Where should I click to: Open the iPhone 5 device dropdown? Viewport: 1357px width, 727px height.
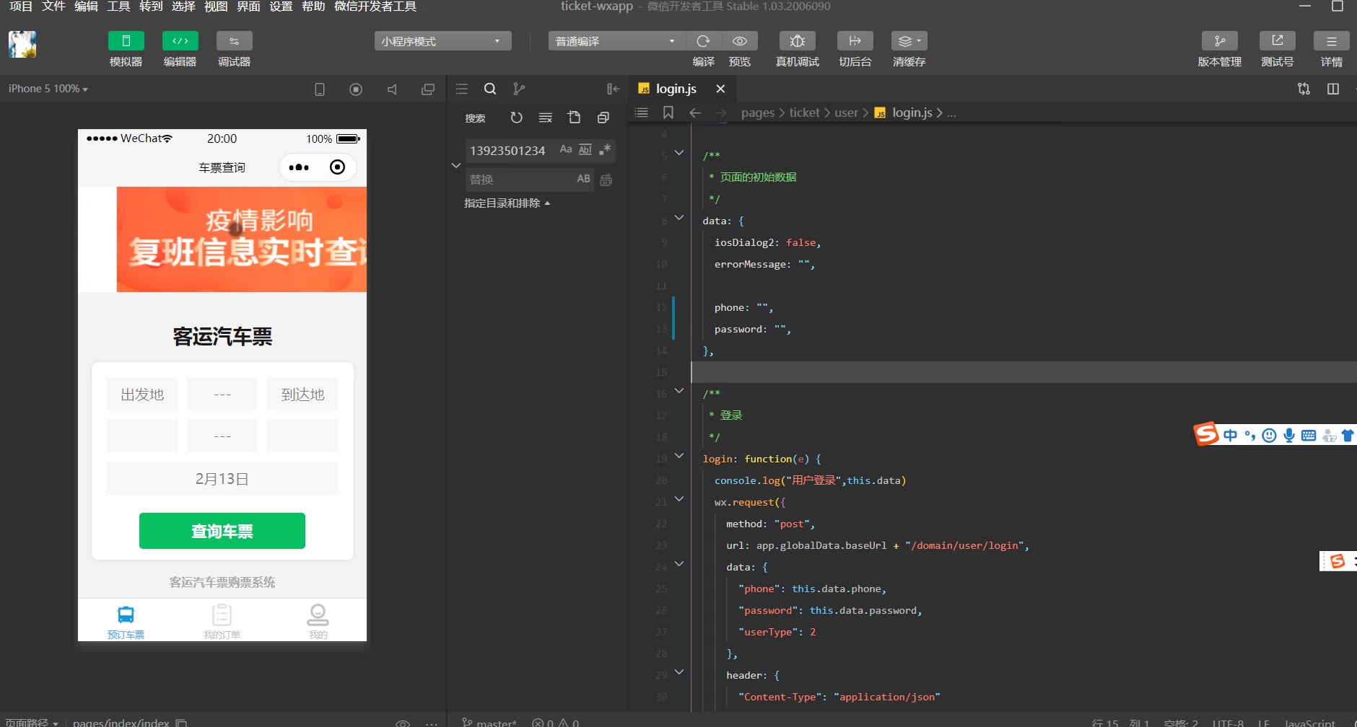tap(48, 89)
